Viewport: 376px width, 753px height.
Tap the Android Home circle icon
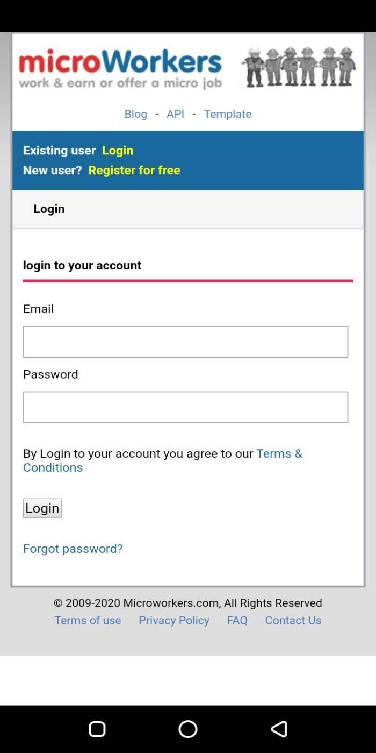click(x=188, y=729)
